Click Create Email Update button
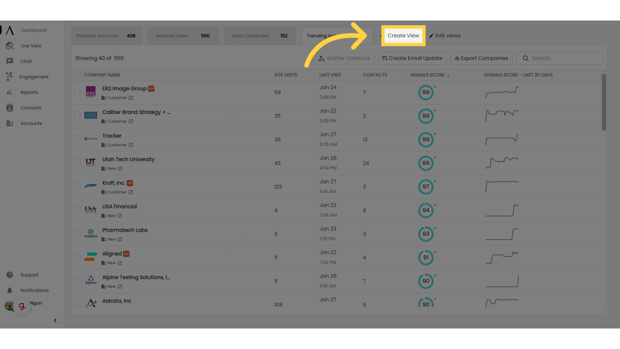620x349 pixels. point(412,58)
